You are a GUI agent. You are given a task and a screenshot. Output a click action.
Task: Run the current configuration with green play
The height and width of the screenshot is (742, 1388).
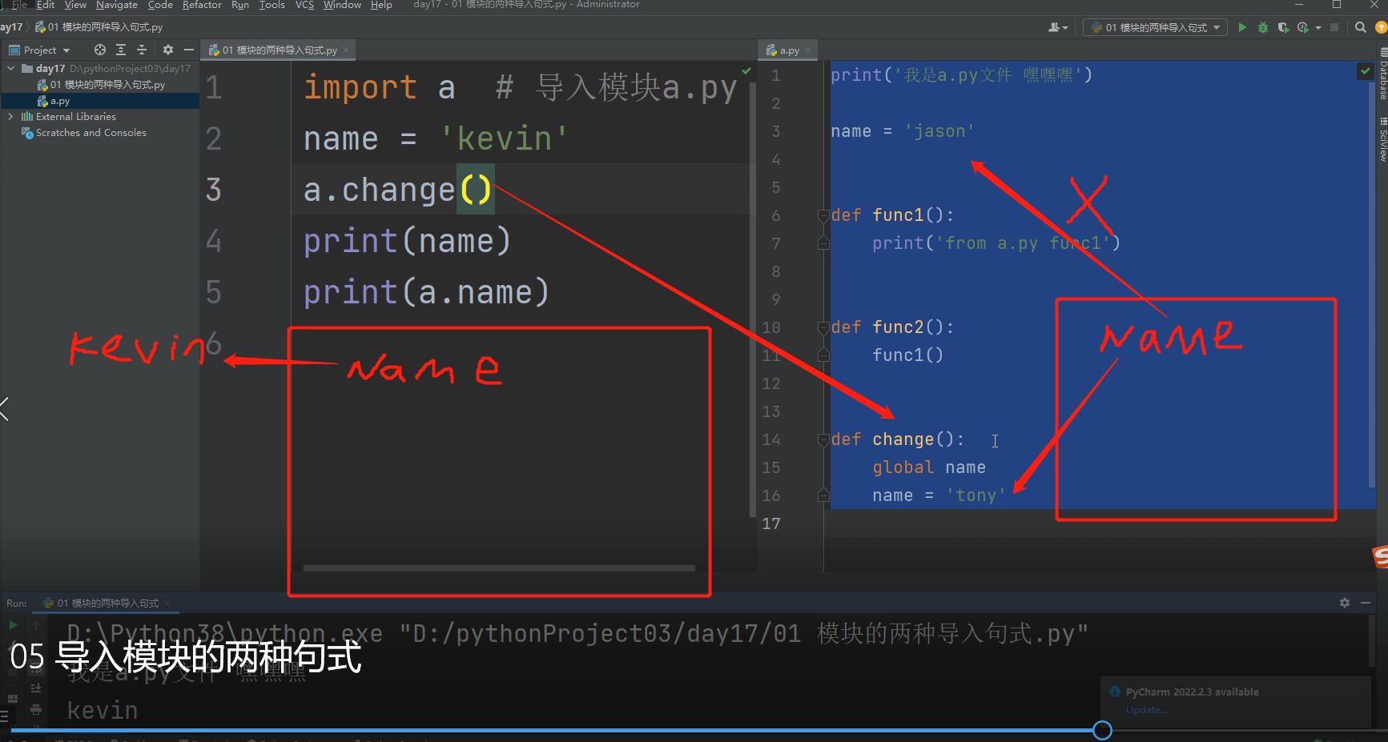(x=1242, y=27)
